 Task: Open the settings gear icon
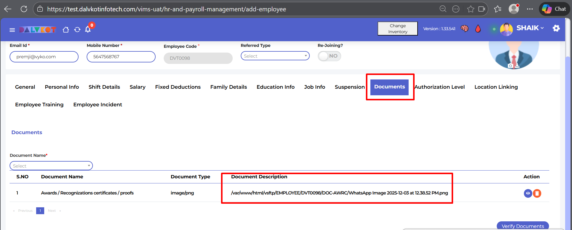pos(556,28)
